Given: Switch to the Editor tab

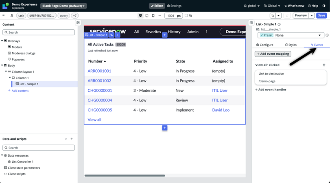Looking at the screenshot, I should coord(157,6).
